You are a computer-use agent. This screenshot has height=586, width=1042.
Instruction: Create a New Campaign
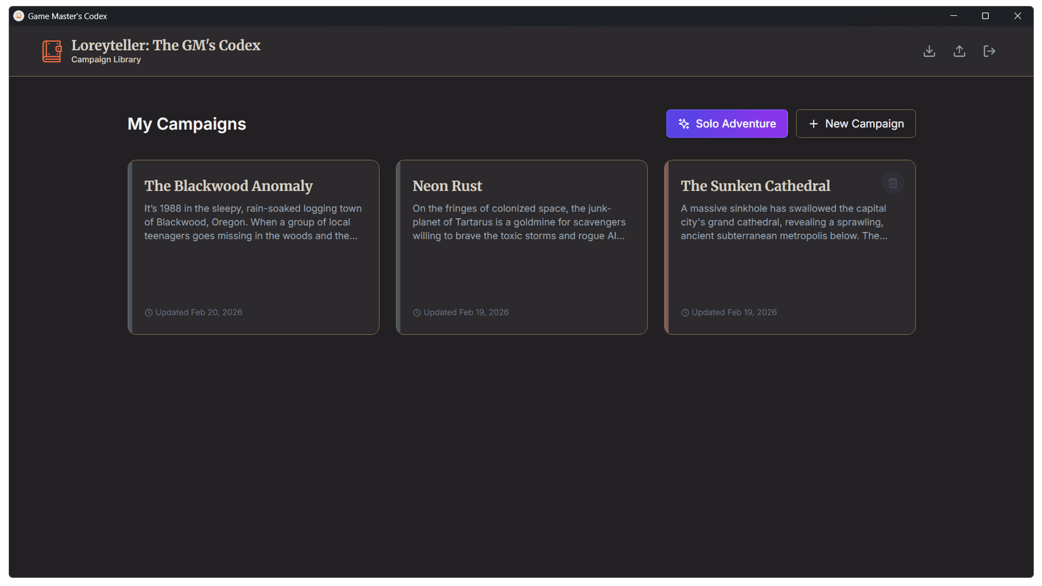pos(855,124)
